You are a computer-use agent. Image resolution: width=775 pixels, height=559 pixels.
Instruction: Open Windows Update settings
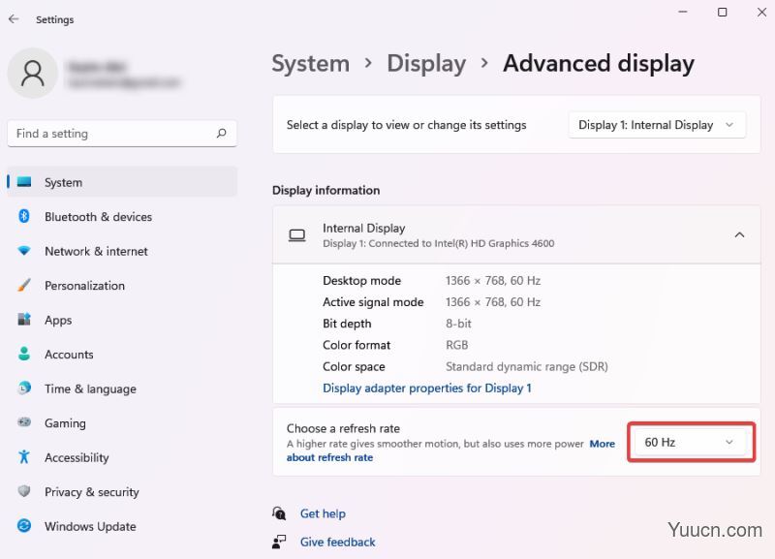click(x=122, y=526)
